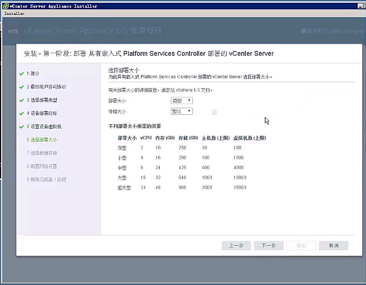Click value 48 memory in the 超大型 row

coord(158,187)
